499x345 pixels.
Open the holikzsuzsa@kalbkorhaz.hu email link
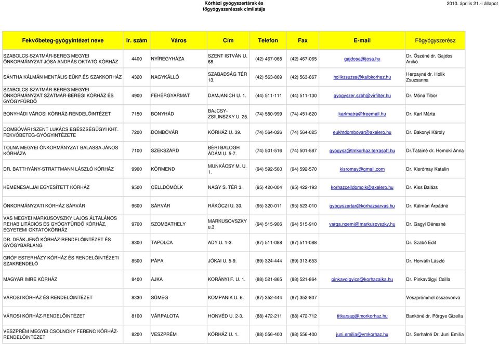(x=362, y=77)
